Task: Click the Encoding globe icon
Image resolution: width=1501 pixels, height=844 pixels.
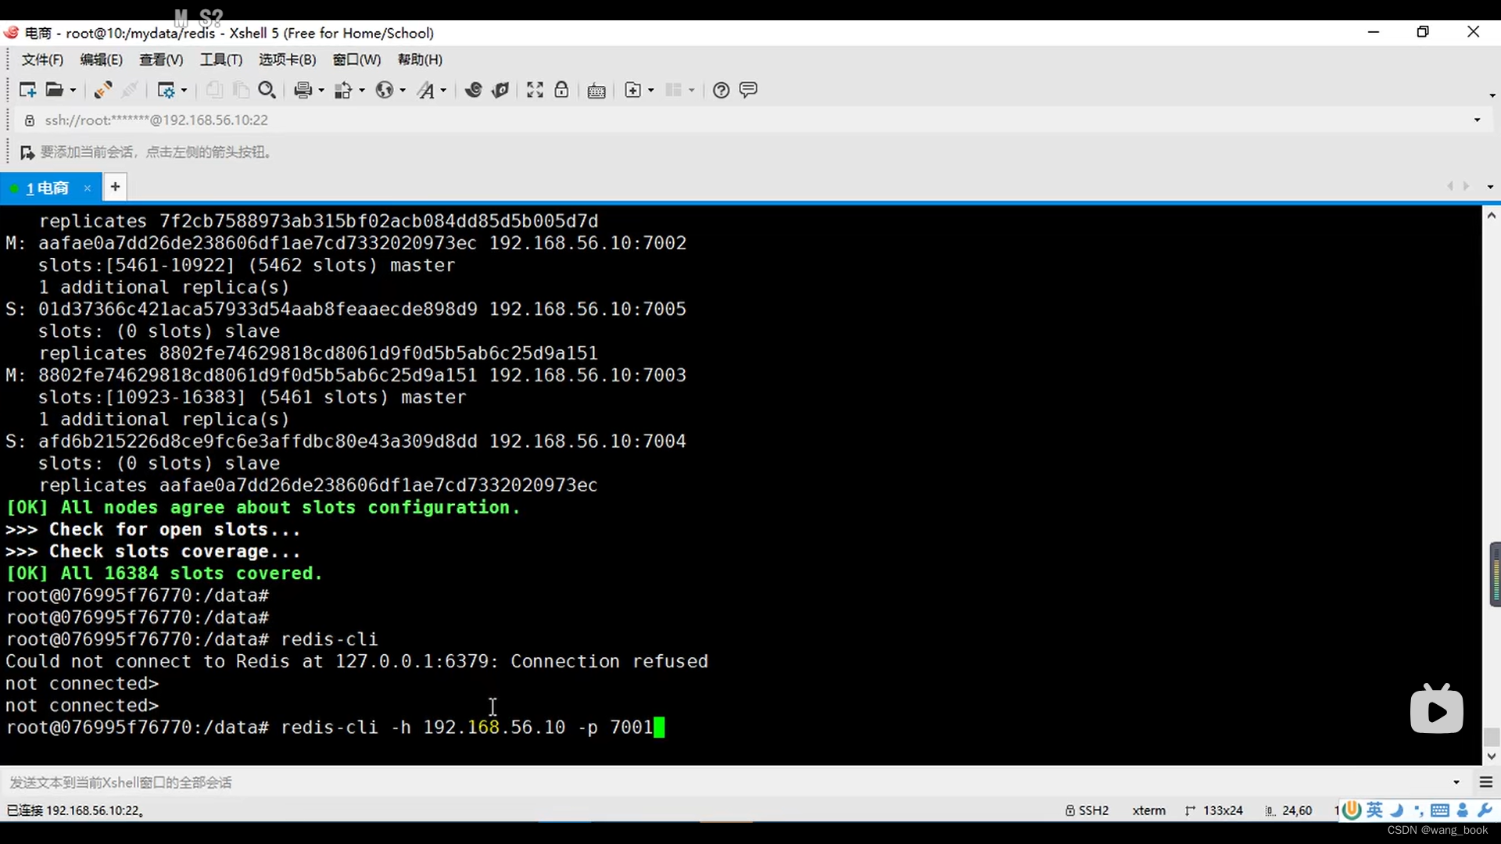Action: tap(384, 90)
